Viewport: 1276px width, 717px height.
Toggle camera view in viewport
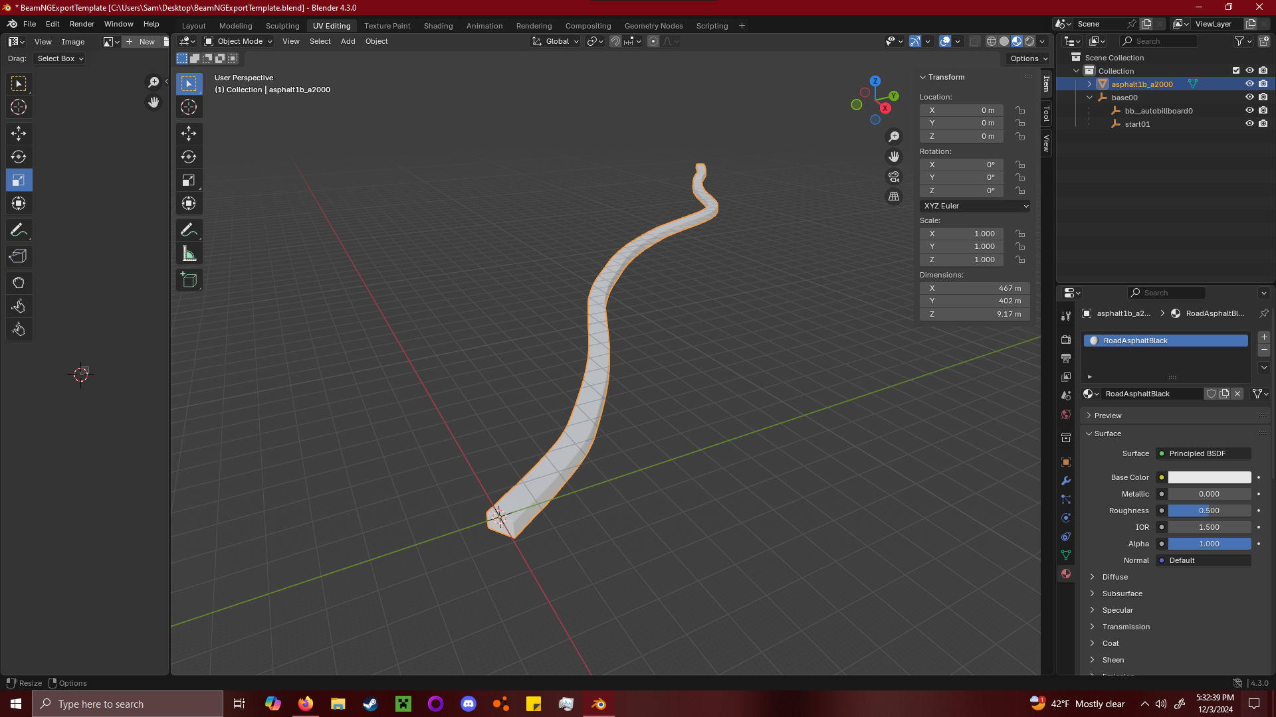tap(894, 177)
